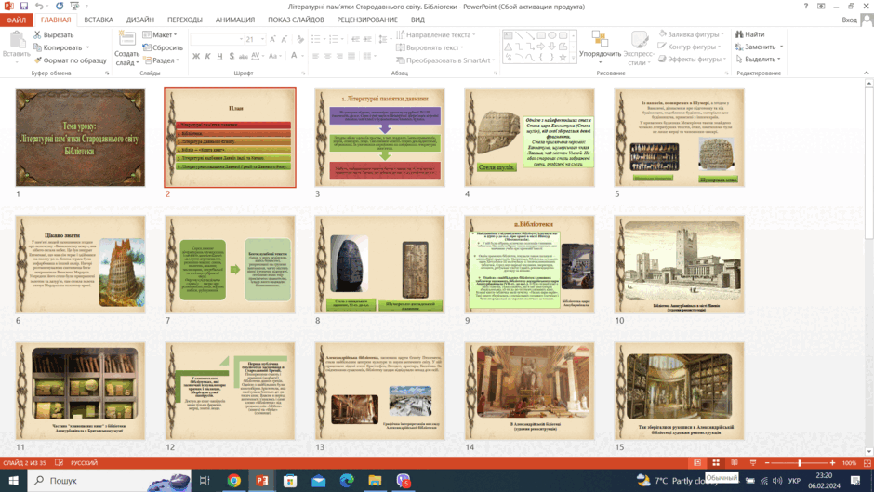The height and width of the screenshot is (492, 874).
Task: Open Microsoft Edge from taskbar
Action: 347,480
